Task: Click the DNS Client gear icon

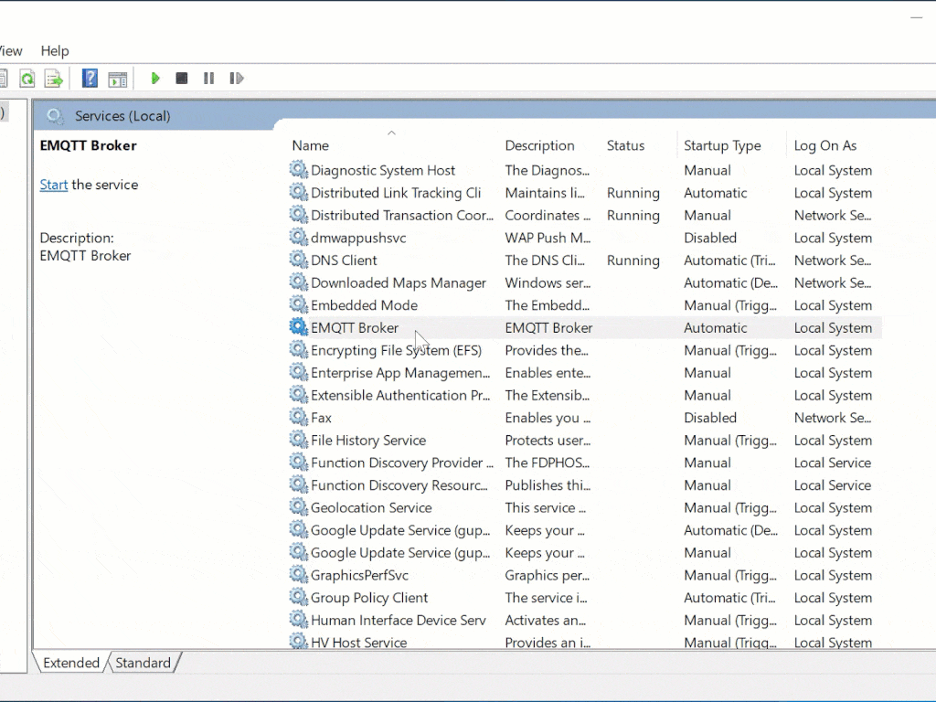Action: (x=299, y=260)
